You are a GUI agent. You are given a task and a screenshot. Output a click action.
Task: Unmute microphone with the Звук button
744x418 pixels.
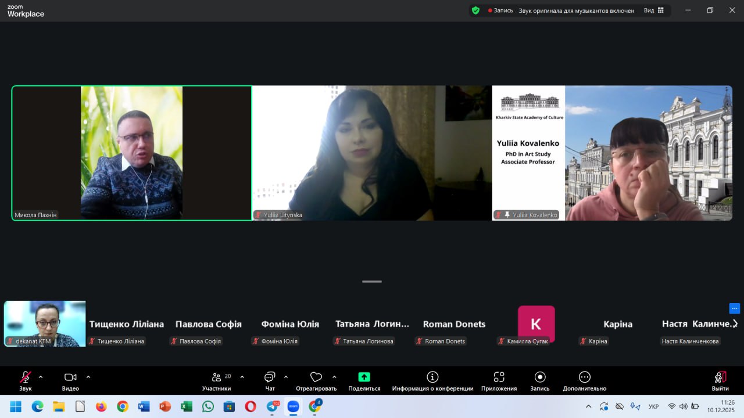25,377
